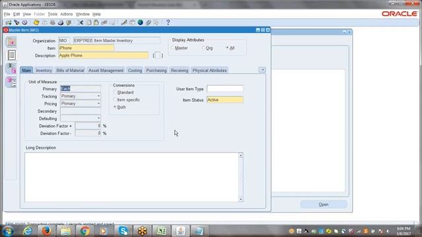Switch to the Main tab

coord(26,70)
